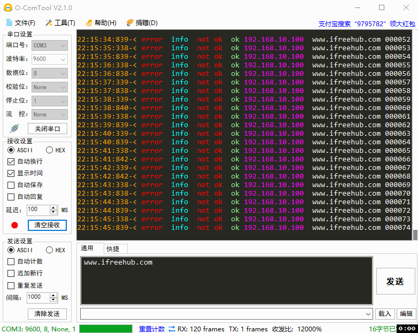This screenshot has height=333, width=418.
Task: Open the 端口号 COM3 dropdown
Action: tap(50, 45)
